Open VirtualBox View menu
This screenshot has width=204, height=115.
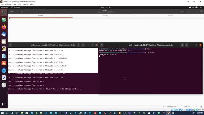pos(14,4)
